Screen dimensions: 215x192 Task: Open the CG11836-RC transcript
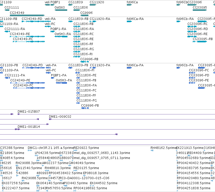coord(84,34)
